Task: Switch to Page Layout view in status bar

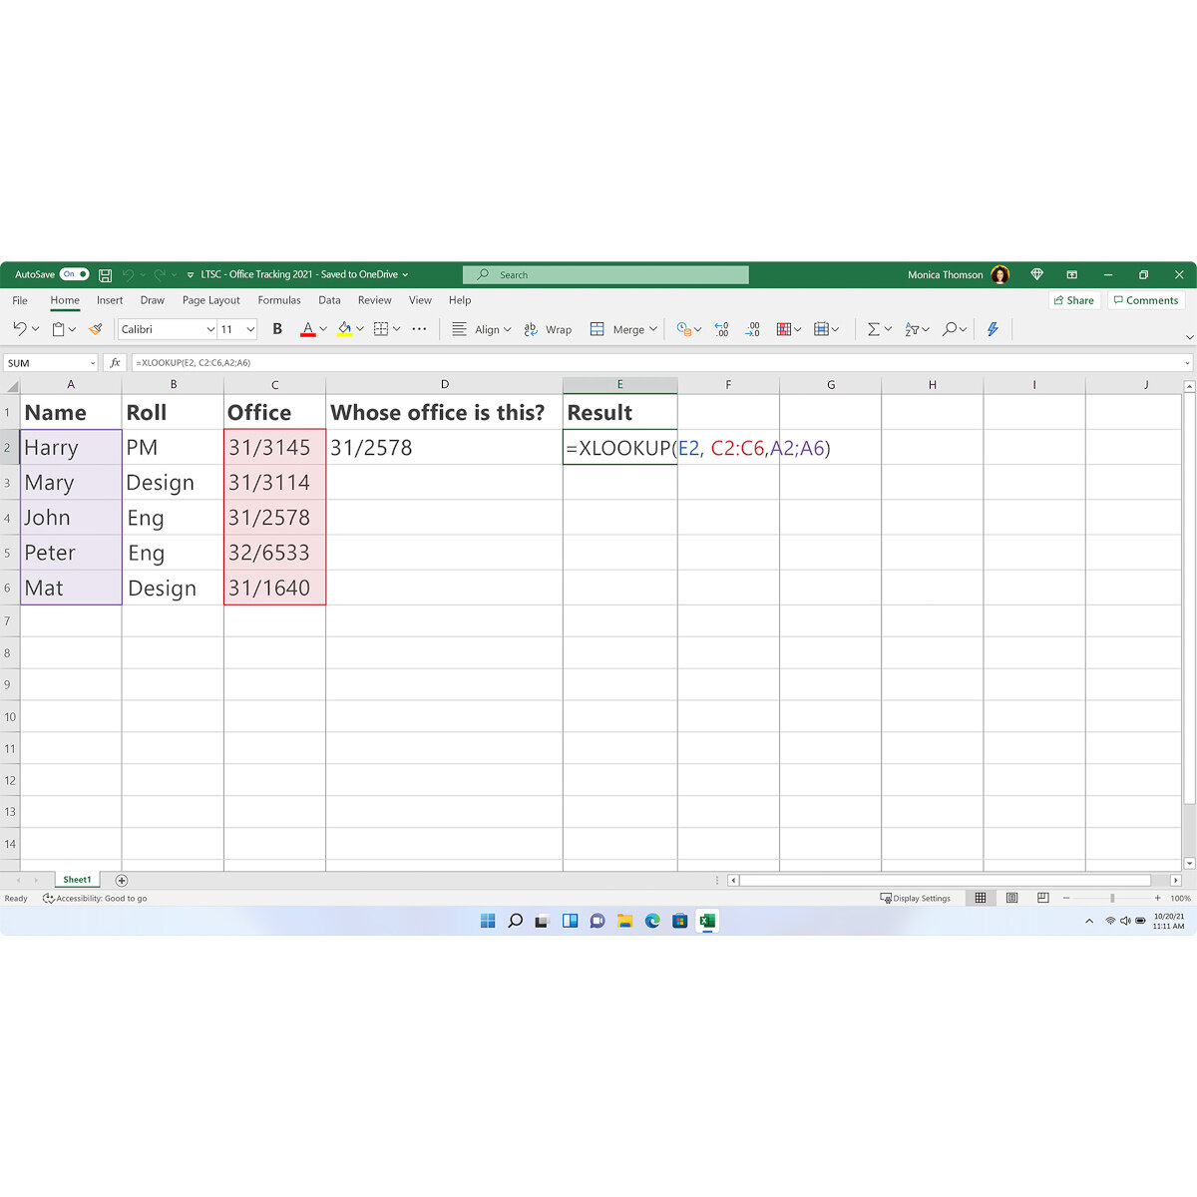Action: click(x=1011, y=897)
